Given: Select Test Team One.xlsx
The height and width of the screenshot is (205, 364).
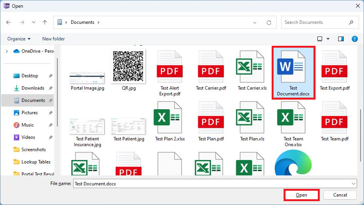Looking at the screenshot, I should pyautogui.click(x=293, y=124).
